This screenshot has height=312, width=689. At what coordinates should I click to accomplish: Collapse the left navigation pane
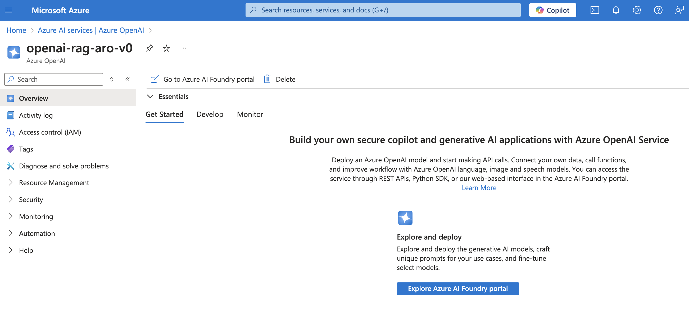pos(128,79)
